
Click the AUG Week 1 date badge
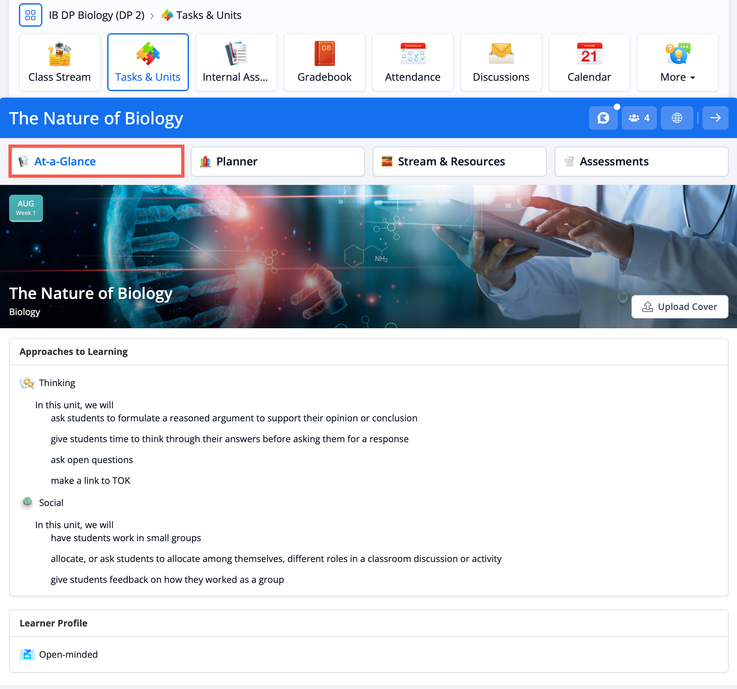point(26,208)
